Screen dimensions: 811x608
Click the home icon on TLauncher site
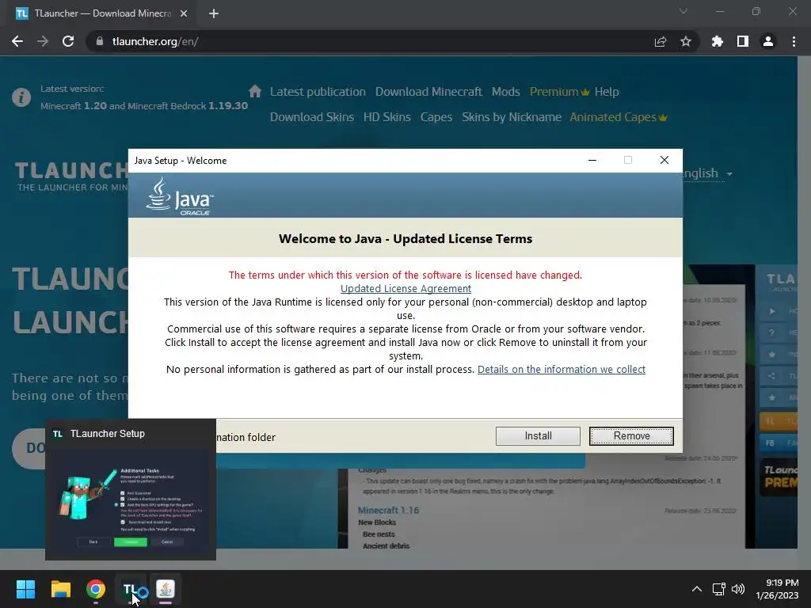click(255, 92)
